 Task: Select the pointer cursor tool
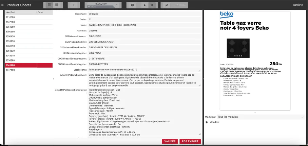pyautogui.click(x=144, y=5)
